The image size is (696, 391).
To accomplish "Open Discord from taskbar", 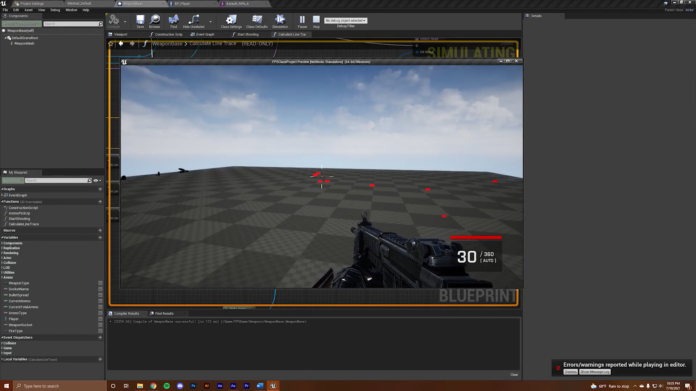I will pos(180,386).
